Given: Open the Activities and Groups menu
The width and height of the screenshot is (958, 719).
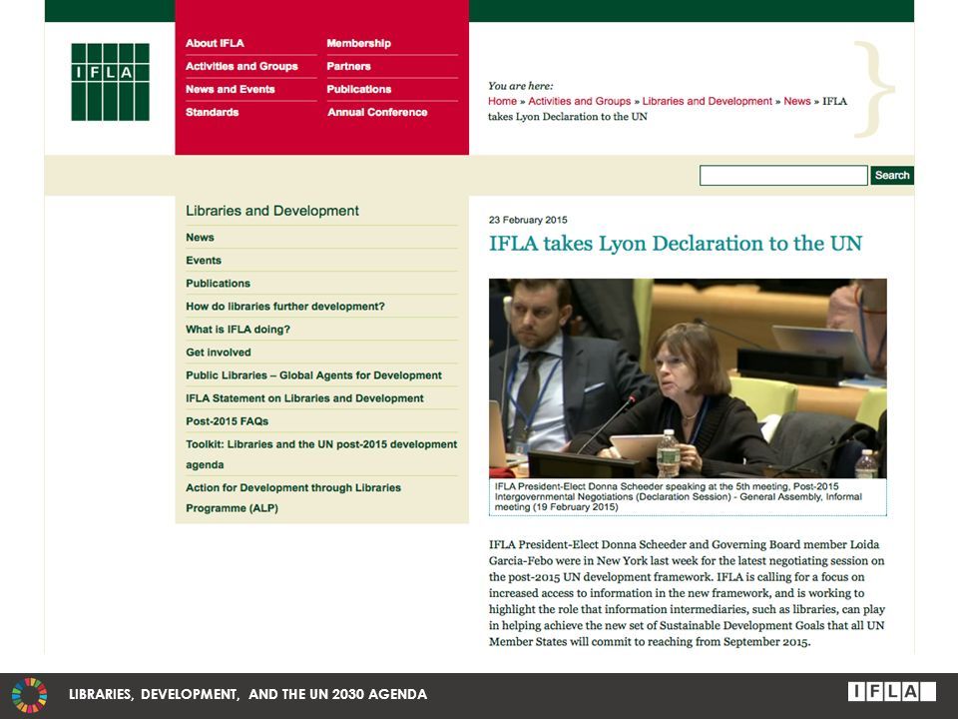Looking at the screenshot, I should tap(241, 66).
